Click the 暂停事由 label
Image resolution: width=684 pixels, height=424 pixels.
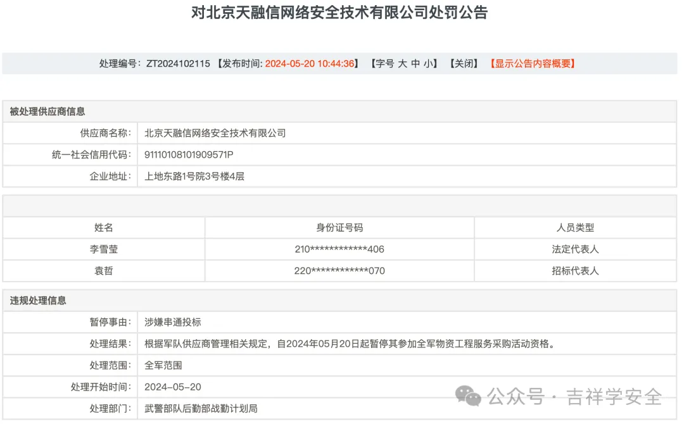110,323
